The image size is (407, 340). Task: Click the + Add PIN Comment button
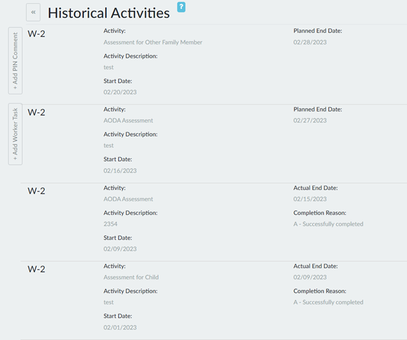pos(15,61)
